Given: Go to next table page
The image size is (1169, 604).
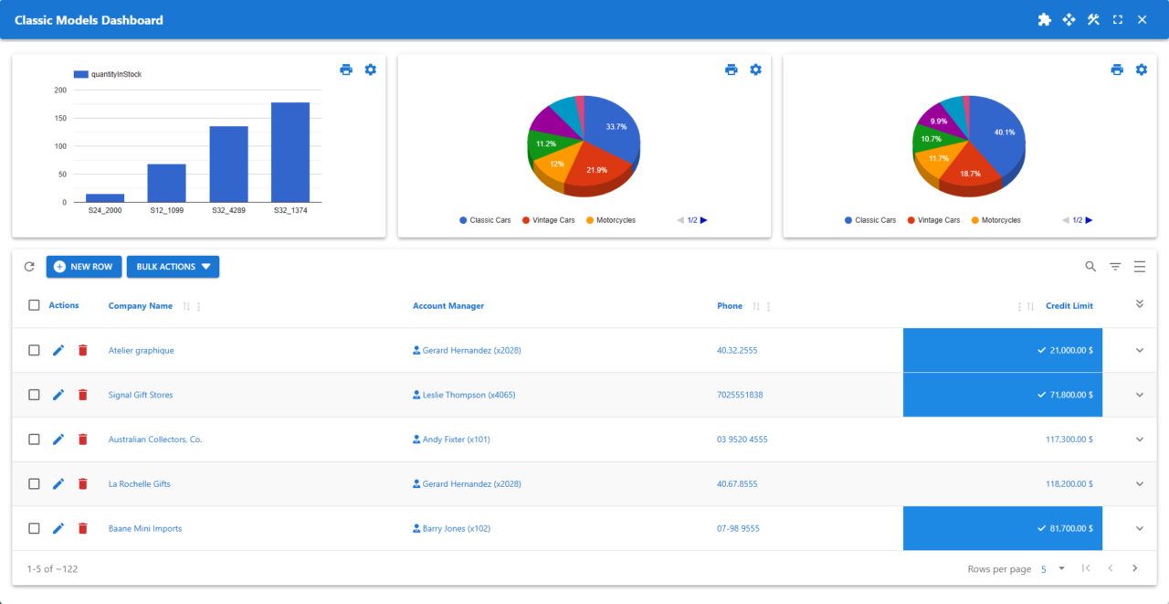Looking at the screenshot, I should tap(1135, 568).
